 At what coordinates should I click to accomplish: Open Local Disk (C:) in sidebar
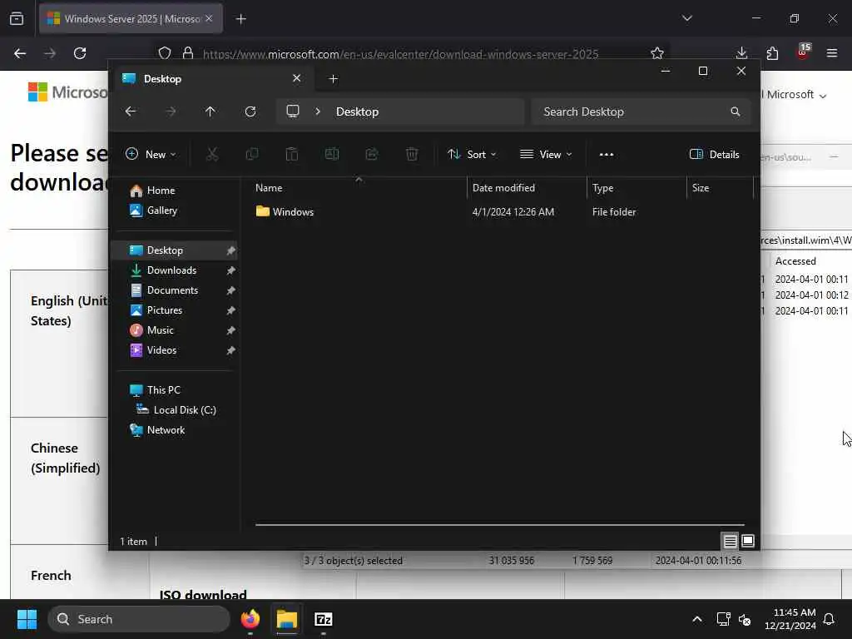click(176, 410)
